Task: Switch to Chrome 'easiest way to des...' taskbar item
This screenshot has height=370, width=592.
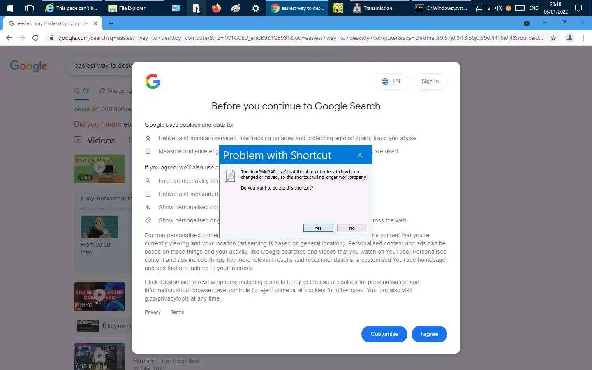Action: tap(297, 8)
